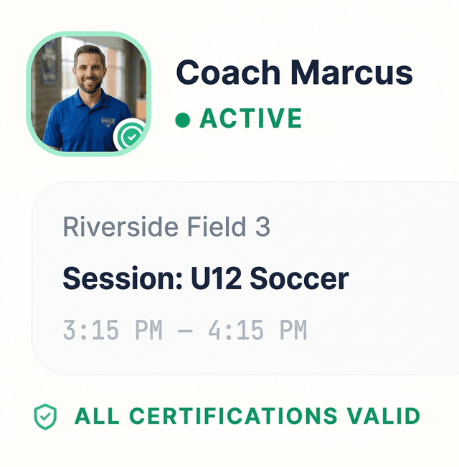Select the Coach Marcus name heading
Image resolution: width=459 pixels, height=467 pixels.
point(294,73)
